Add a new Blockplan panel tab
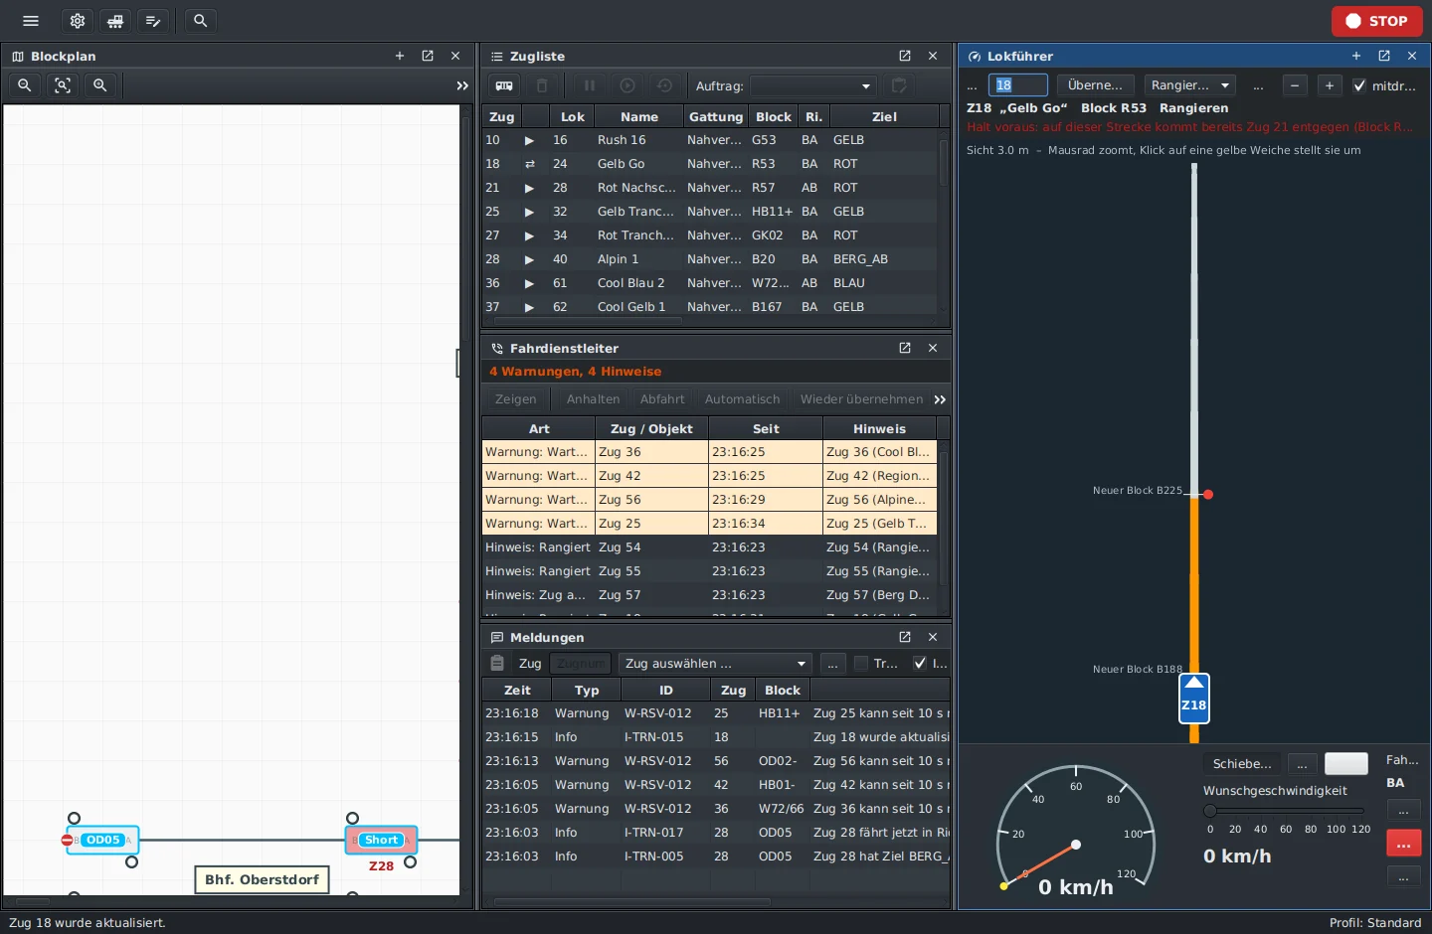 point(400,57)
